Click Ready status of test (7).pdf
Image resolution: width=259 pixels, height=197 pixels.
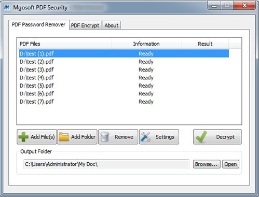146,102
